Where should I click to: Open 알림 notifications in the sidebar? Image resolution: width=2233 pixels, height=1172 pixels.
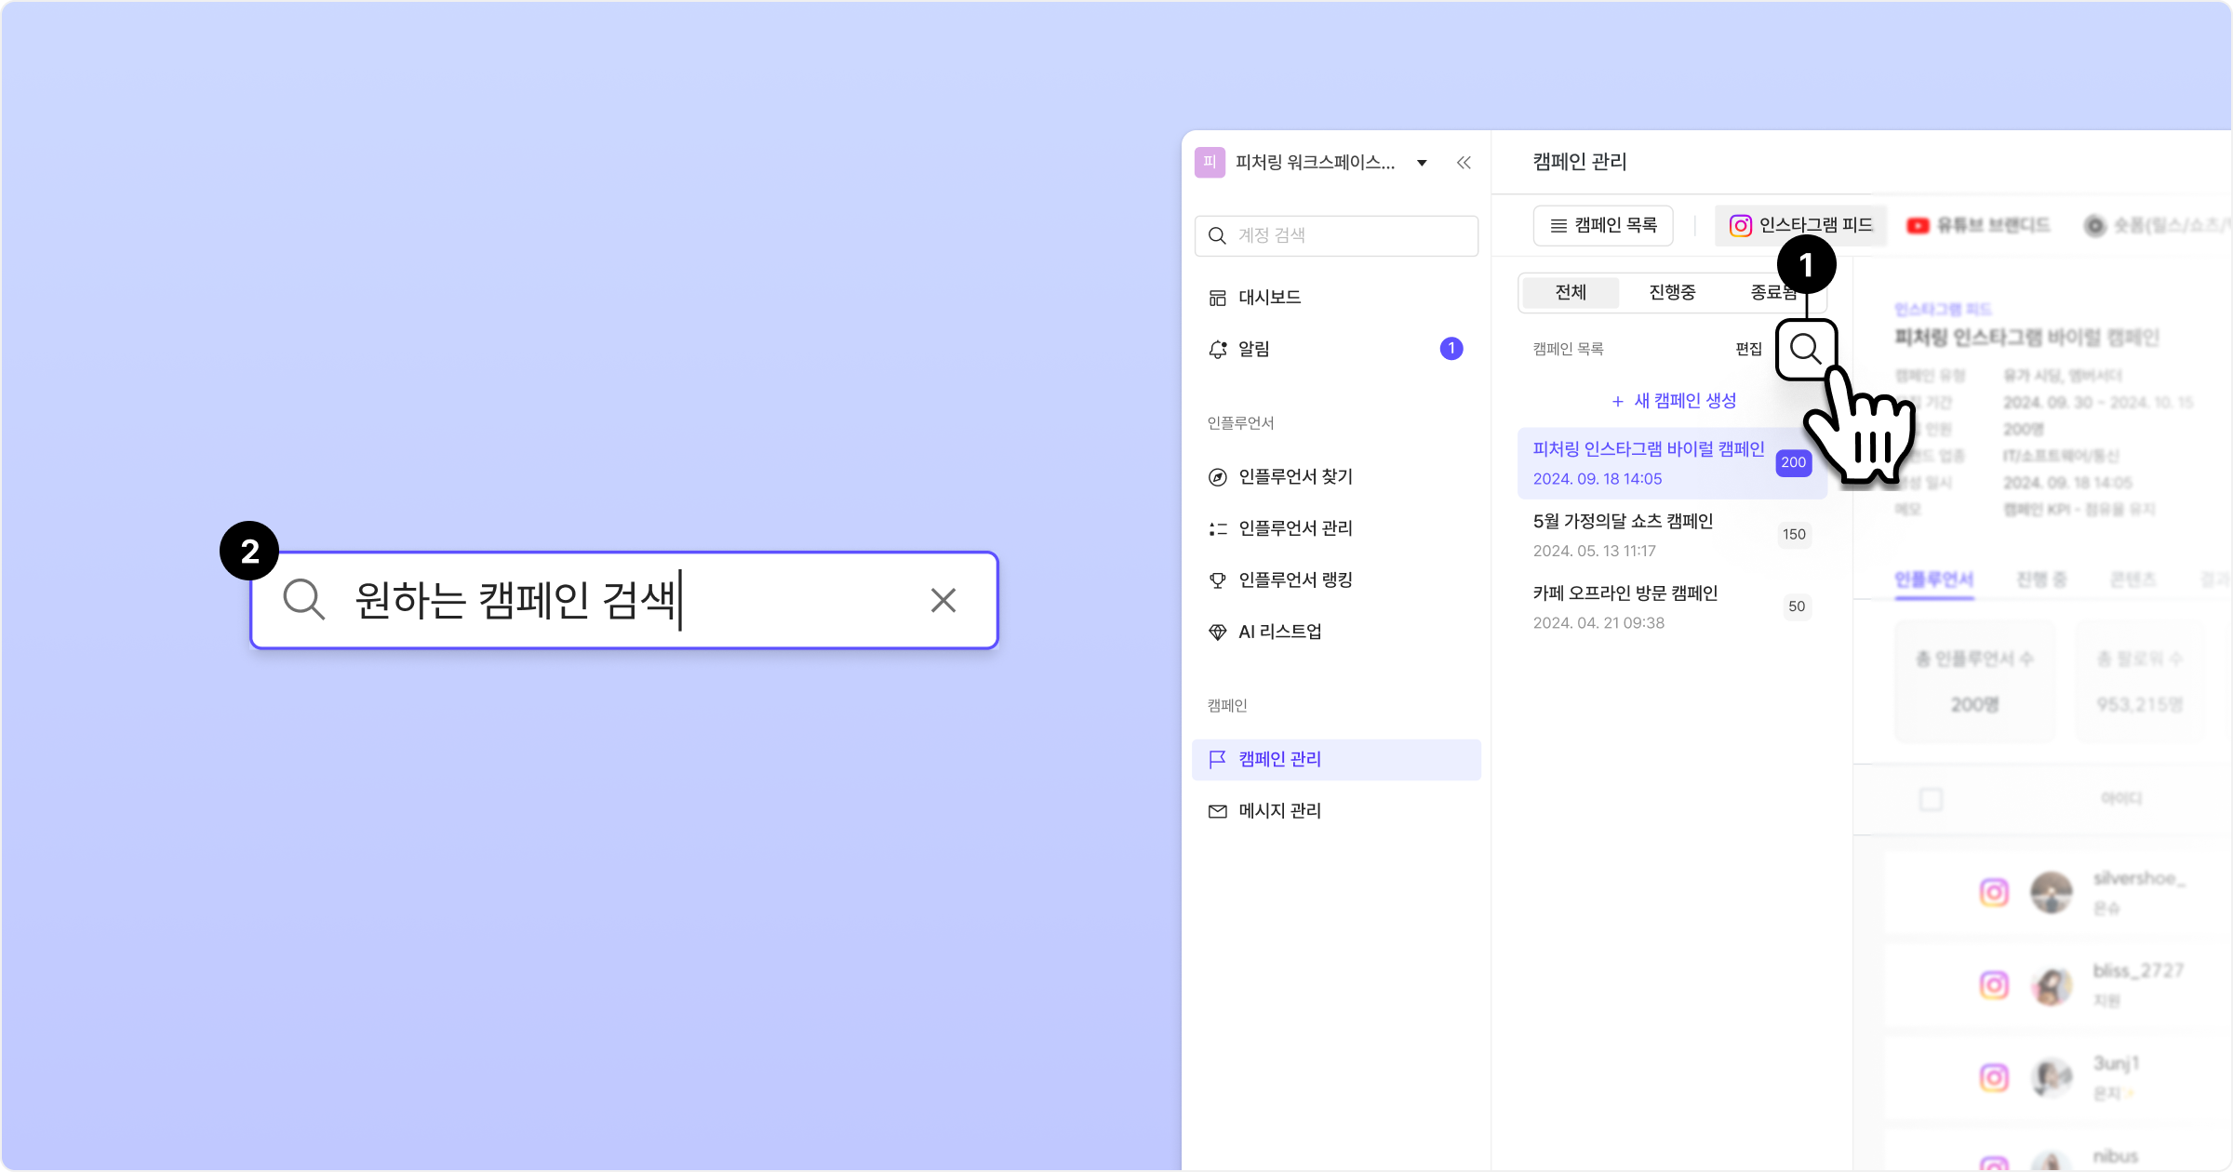[1253, 349]
